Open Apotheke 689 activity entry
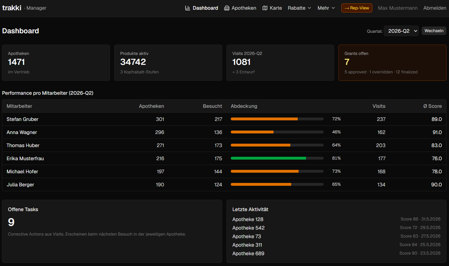449x266 pixels. pyautogui.click(x=248, y=253)
